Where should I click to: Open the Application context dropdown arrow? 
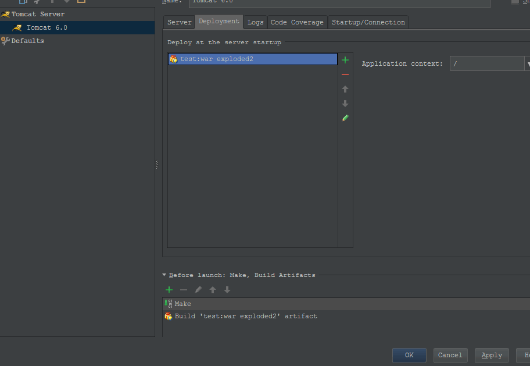point(528,63)
